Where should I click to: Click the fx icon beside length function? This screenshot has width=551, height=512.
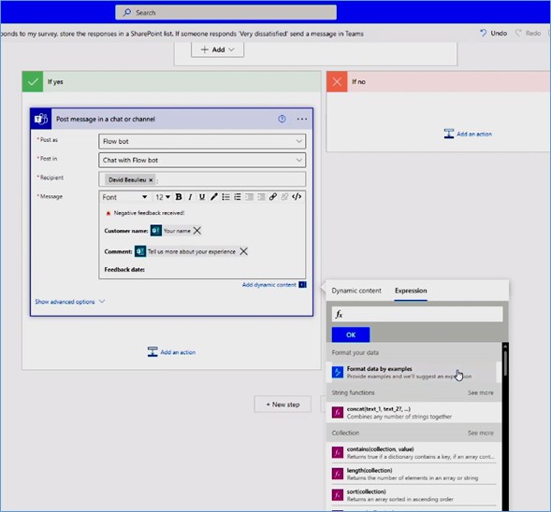pos(338,474)
